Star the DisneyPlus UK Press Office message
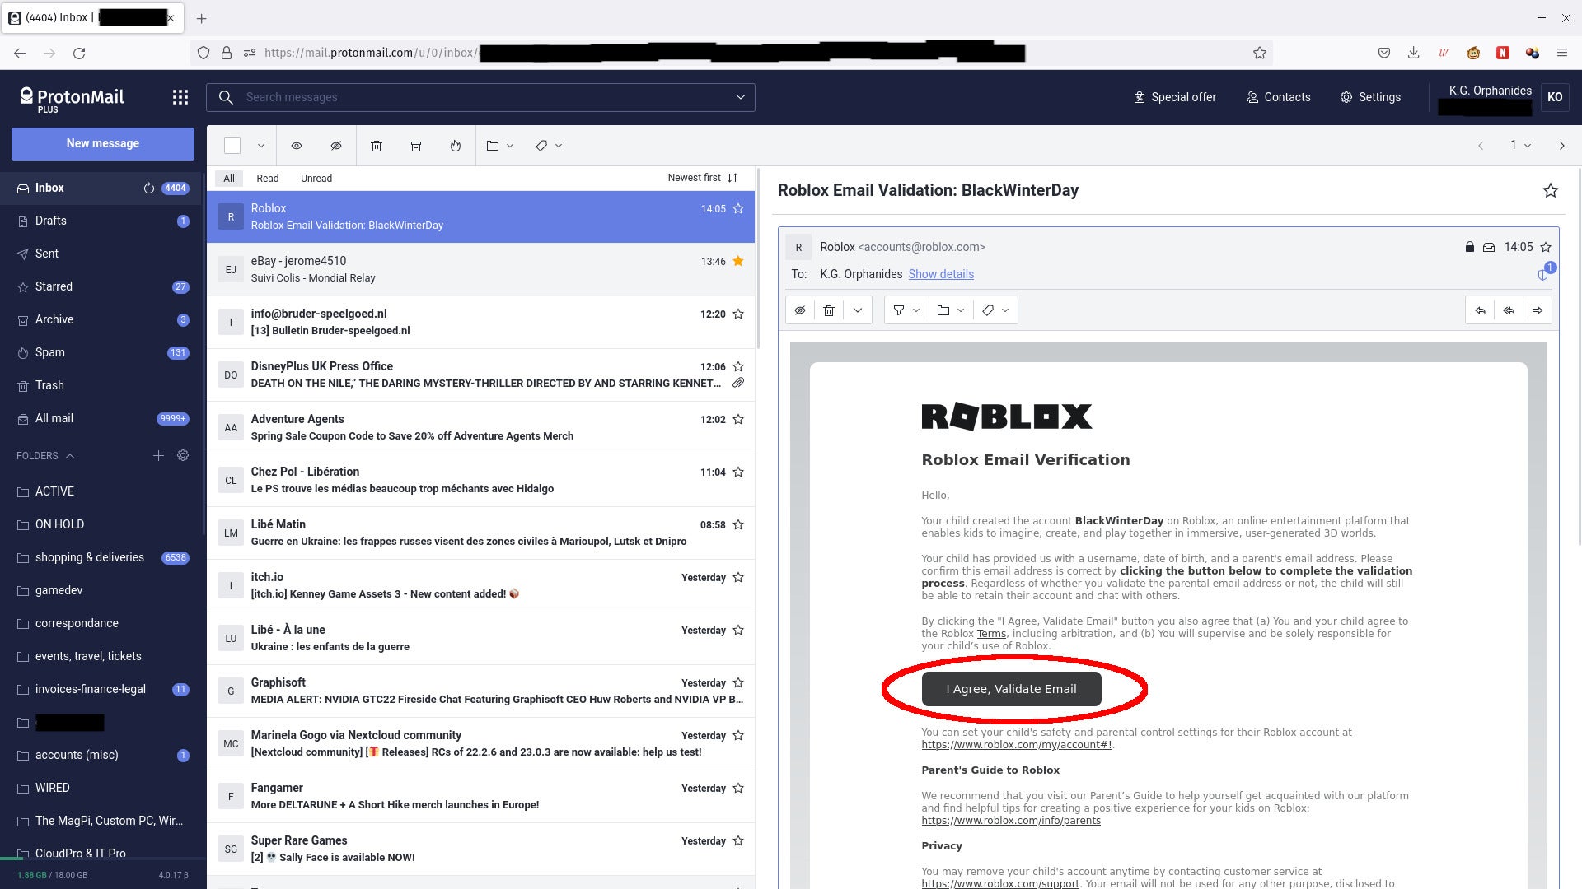Image resolution: width=1582 pixels, height=889 pixels. (x=738, y=366)
